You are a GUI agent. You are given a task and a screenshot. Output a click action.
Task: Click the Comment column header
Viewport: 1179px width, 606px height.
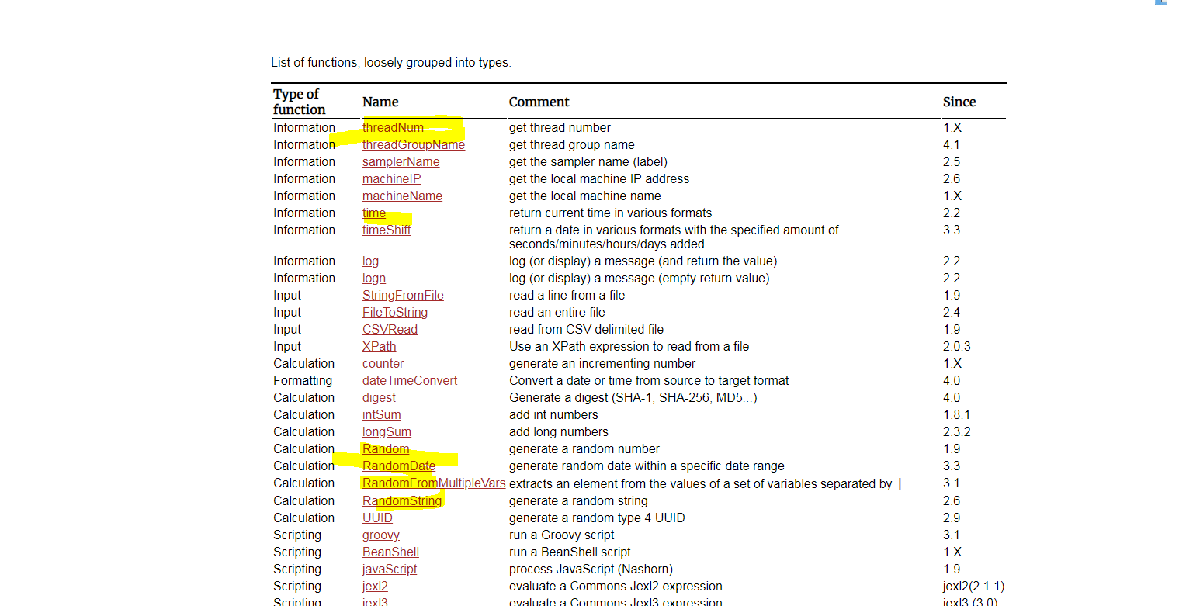point(539,102)
